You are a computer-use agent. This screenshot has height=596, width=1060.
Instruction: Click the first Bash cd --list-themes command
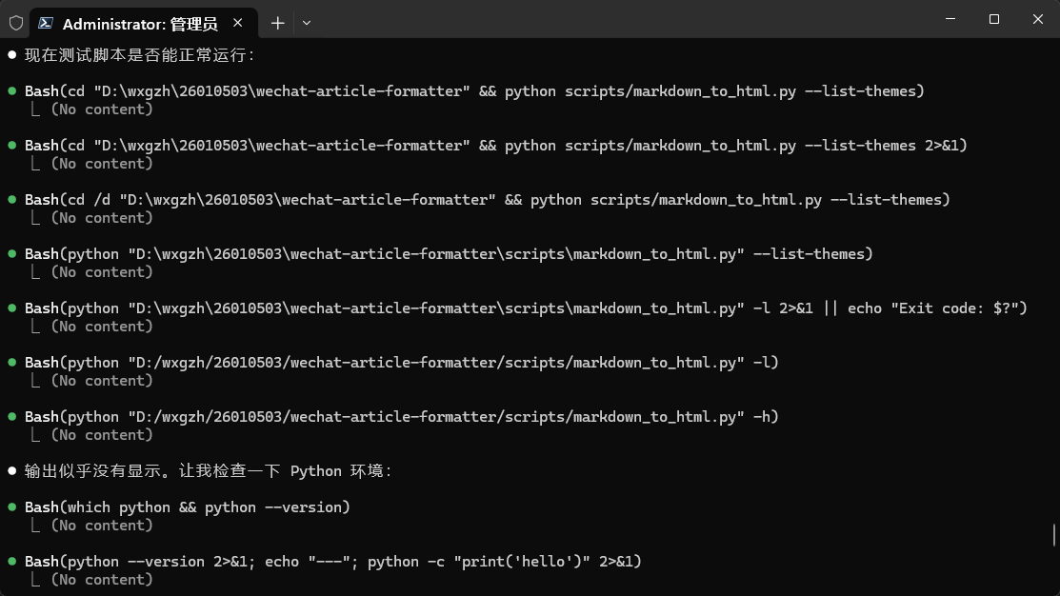pos(474,91)
